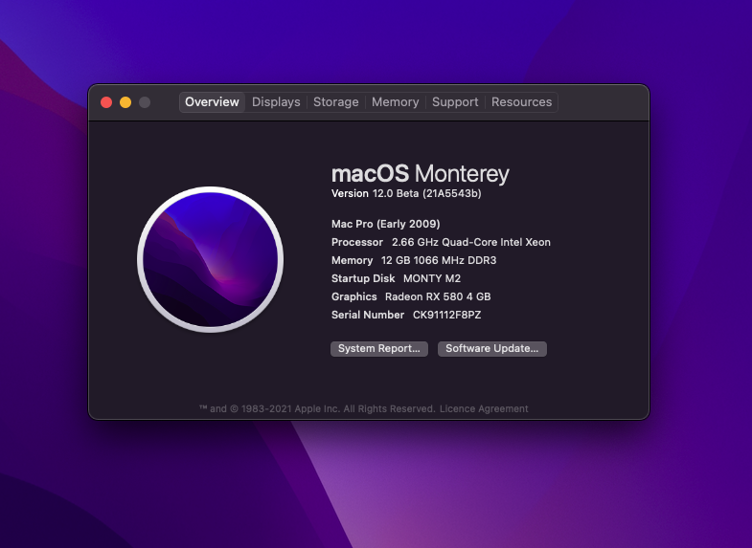Click the Software Update... button
Image resolution: width=752 pixels, height=548 pixels.
tap(492, 348)
